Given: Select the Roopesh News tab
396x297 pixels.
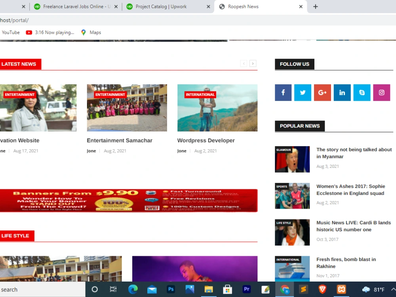Looking at the screenshot, I should point(261,7).
